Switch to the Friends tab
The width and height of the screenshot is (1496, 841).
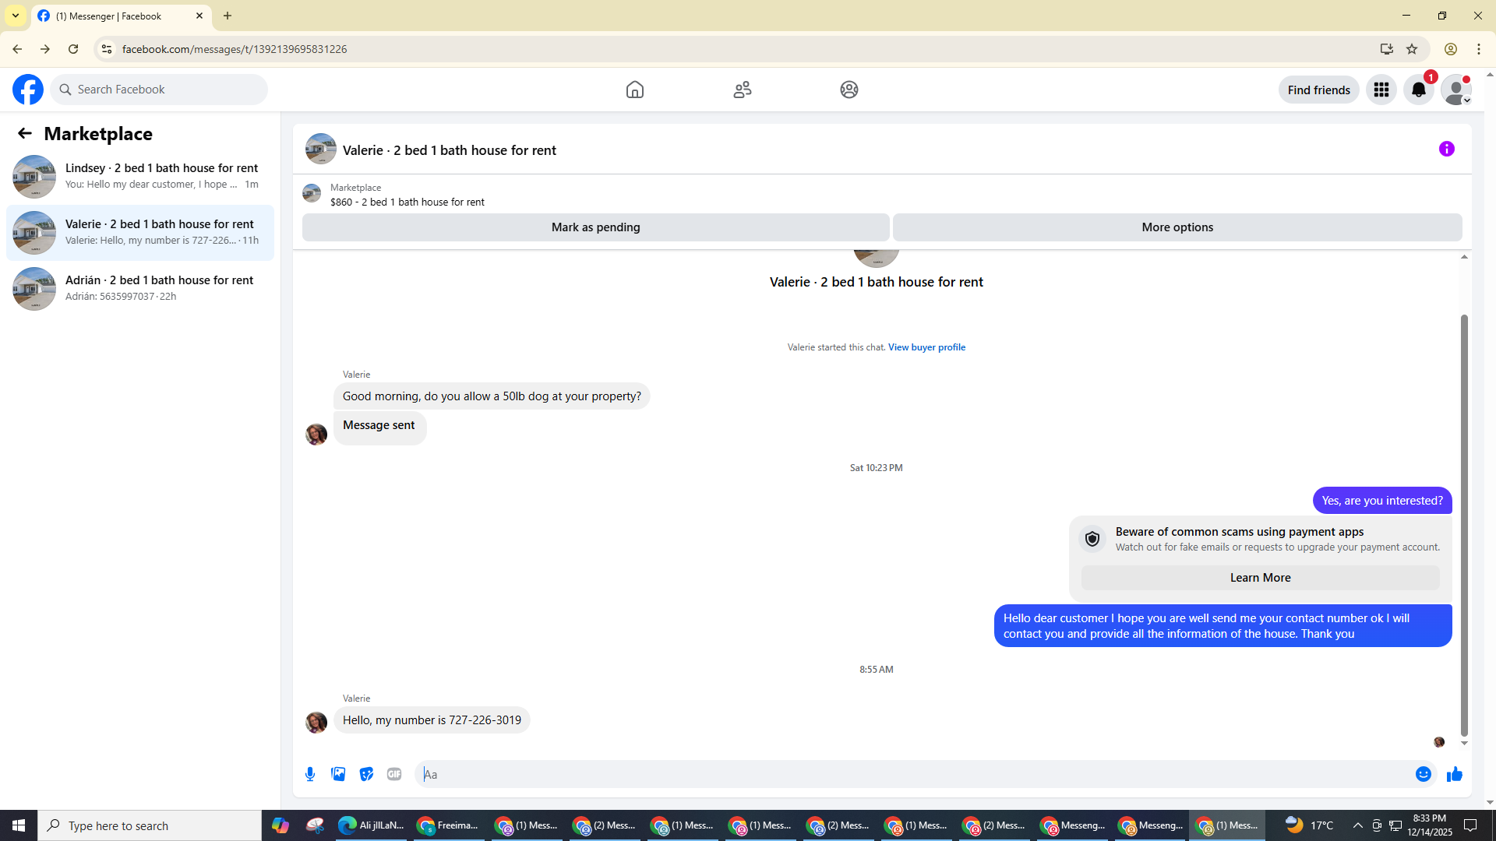coord(742,90)
